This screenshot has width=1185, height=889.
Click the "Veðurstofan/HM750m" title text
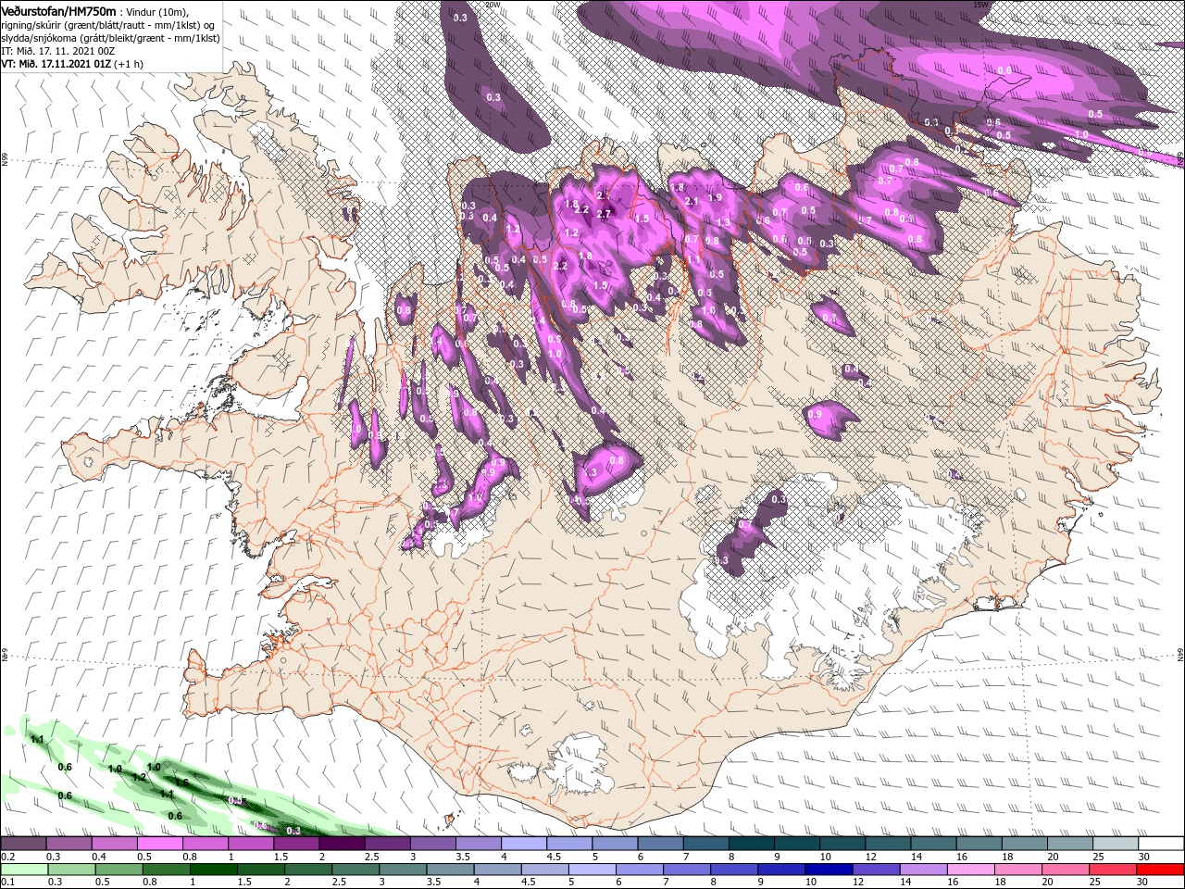tap(58, 10)
